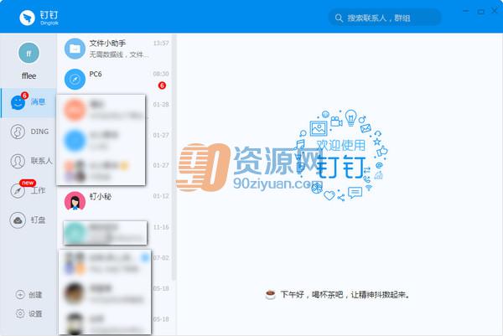The image size is (503, 336).
Task: Open the DING tab
Action: click(29, 132)
